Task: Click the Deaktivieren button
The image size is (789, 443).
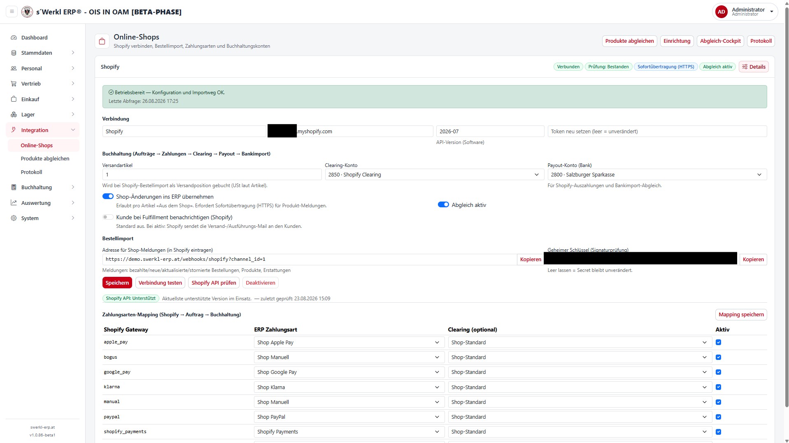Action: coord(261,283)
